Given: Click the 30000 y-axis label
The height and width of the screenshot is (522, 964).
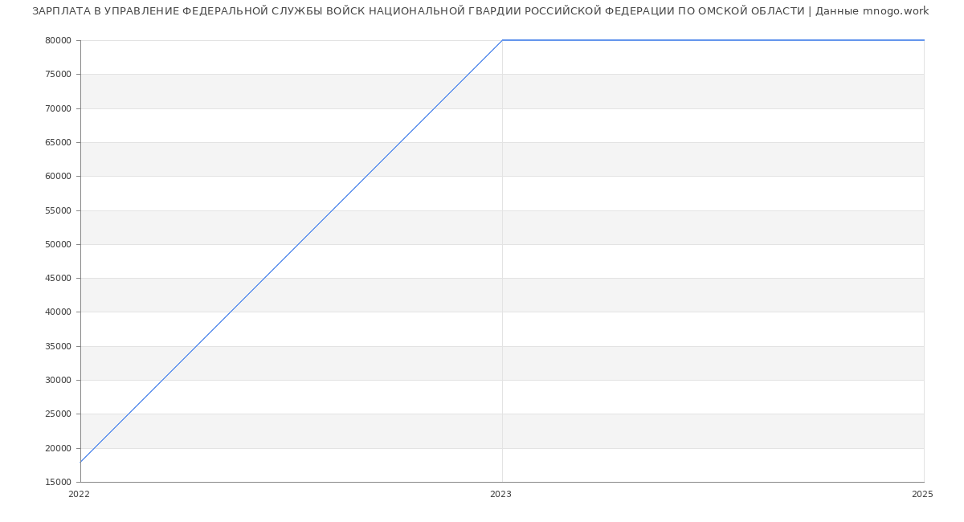Looking at the screenshot, I should click(58, 381).
